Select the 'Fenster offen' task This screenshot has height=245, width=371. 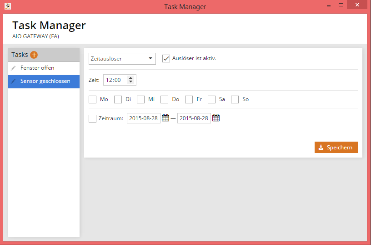[x=37, y=68]
